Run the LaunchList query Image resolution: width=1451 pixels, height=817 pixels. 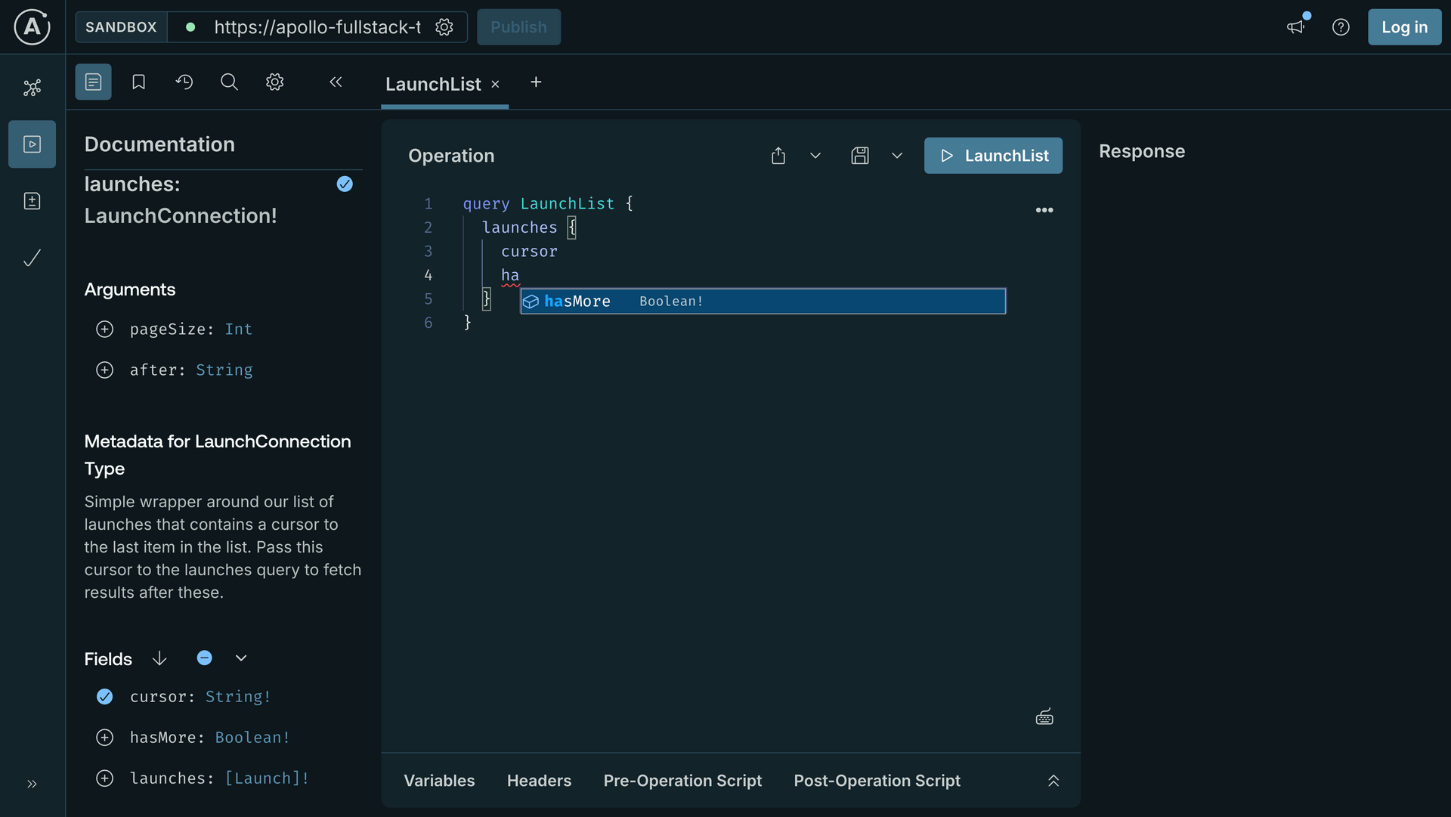[x=993, y=156]
